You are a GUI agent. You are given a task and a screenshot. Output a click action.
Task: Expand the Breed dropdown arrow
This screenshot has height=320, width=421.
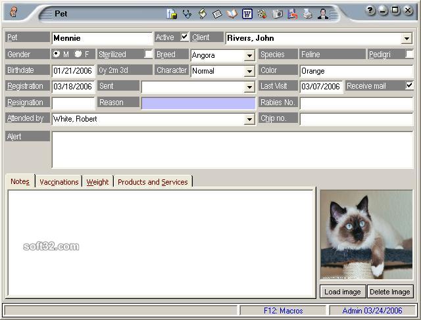tap(249, 56)
